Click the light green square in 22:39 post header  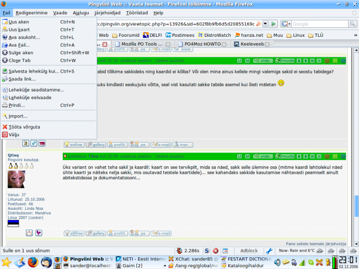tap(335, 61)
